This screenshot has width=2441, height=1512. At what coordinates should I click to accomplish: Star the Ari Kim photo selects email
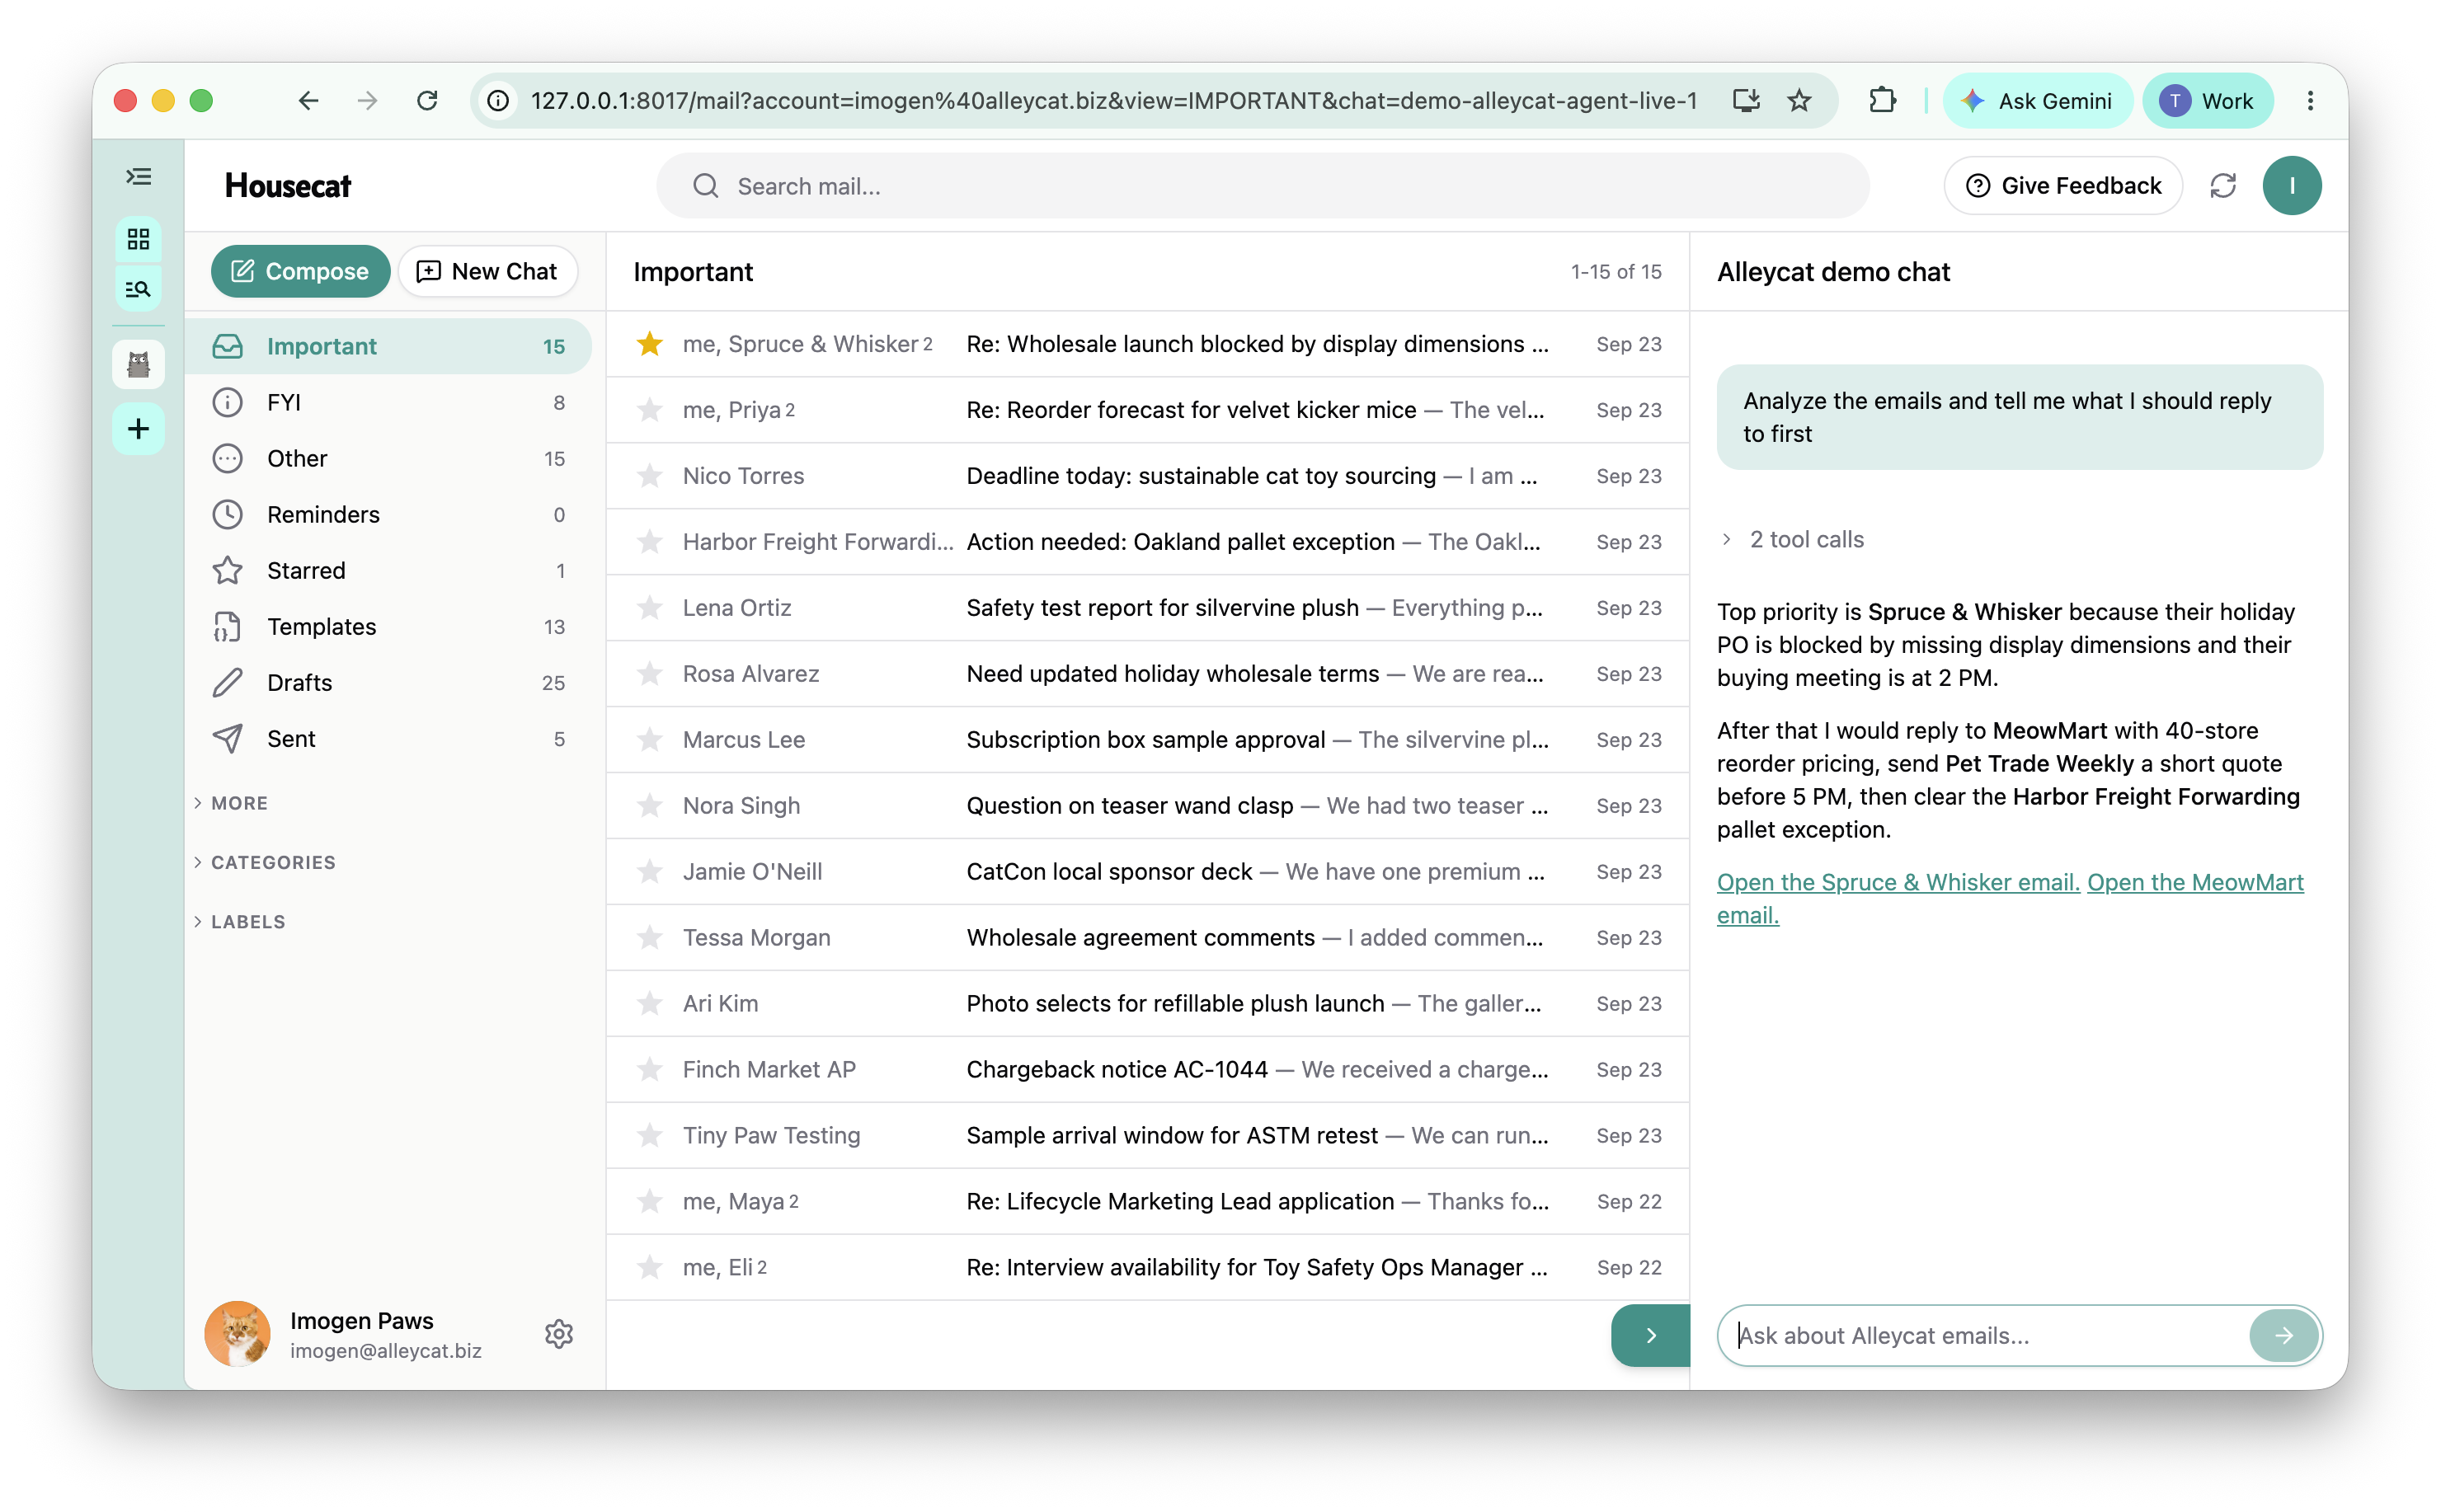(650, 1004)
